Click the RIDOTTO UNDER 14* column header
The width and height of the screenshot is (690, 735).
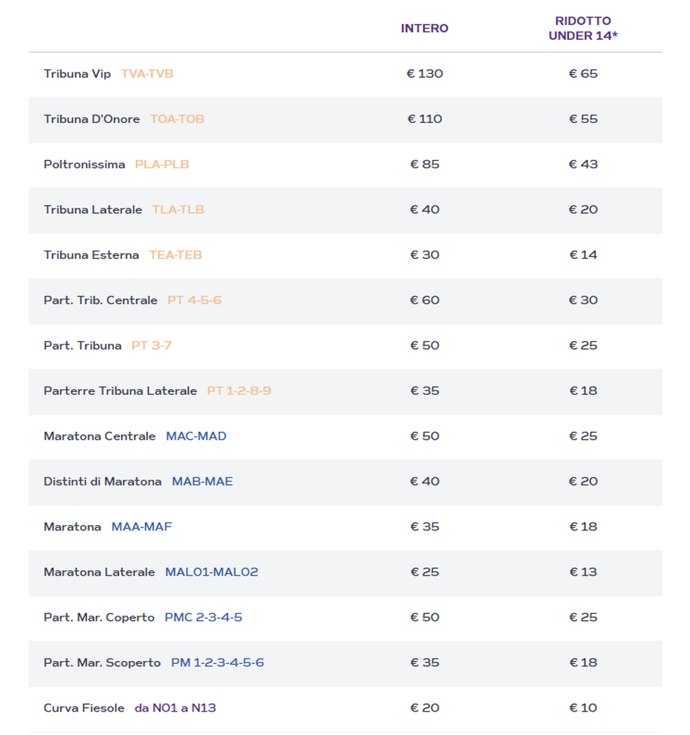[583, 29]
